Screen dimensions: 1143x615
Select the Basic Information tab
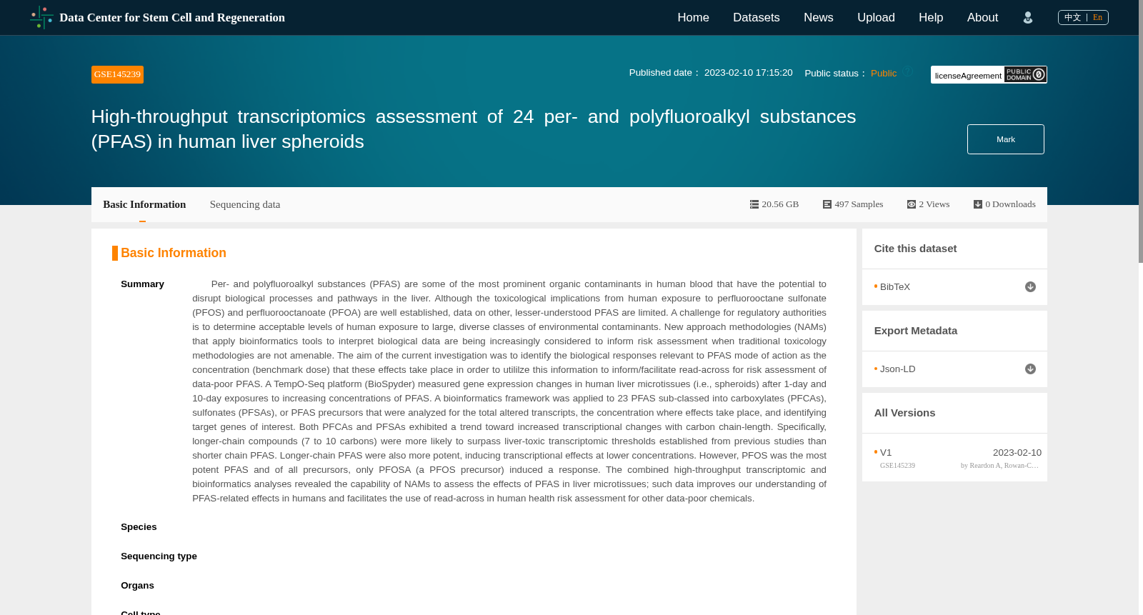click(x=144, y=204)
